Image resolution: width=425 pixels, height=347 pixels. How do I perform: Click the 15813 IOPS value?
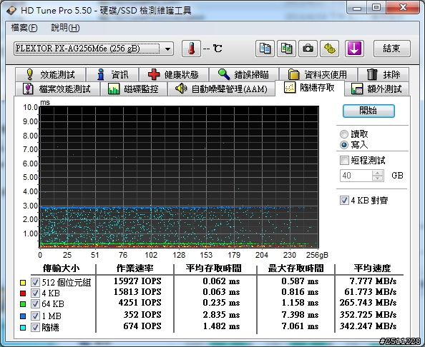click(x=137, y=292)
